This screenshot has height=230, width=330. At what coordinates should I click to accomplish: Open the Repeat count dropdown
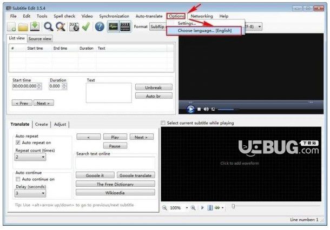point(30,157)
